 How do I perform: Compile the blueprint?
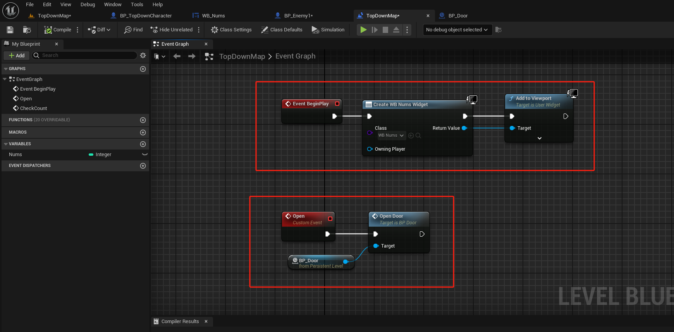(58, 30)
